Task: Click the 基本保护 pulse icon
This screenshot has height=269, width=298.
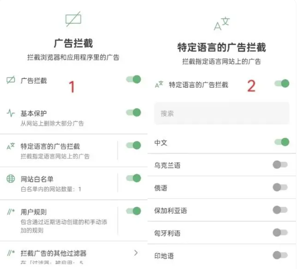Action: (x=11, y=113)
